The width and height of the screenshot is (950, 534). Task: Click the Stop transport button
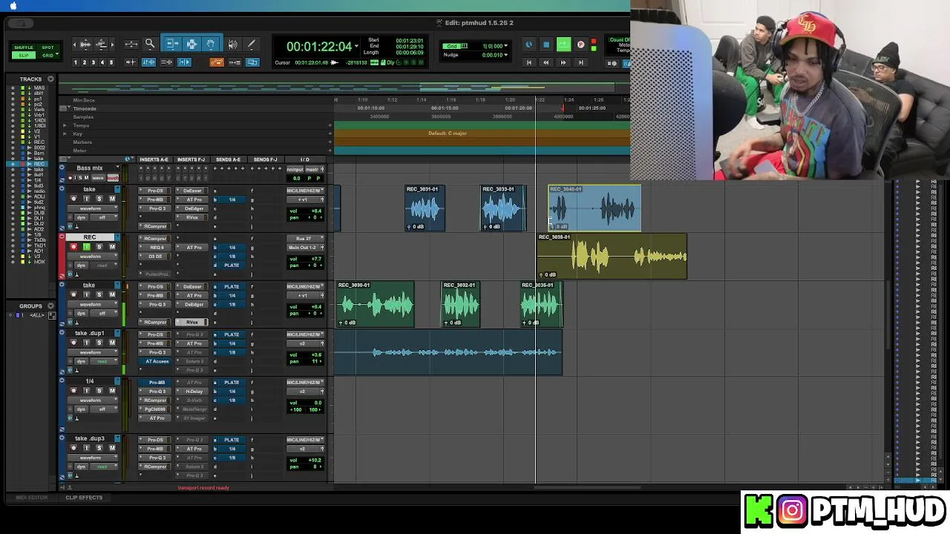coord(546,45)
